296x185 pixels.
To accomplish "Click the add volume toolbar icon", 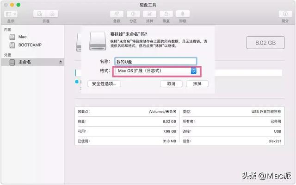I will tap(39, 14).
